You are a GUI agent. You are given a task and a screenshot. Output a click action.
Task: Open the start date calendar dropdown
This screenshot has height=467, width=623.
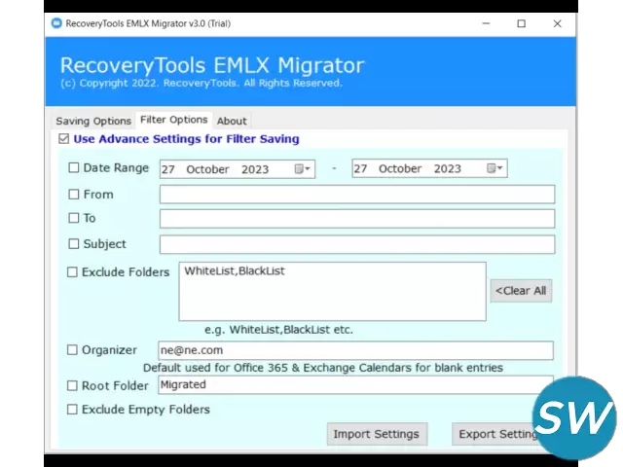304,169
